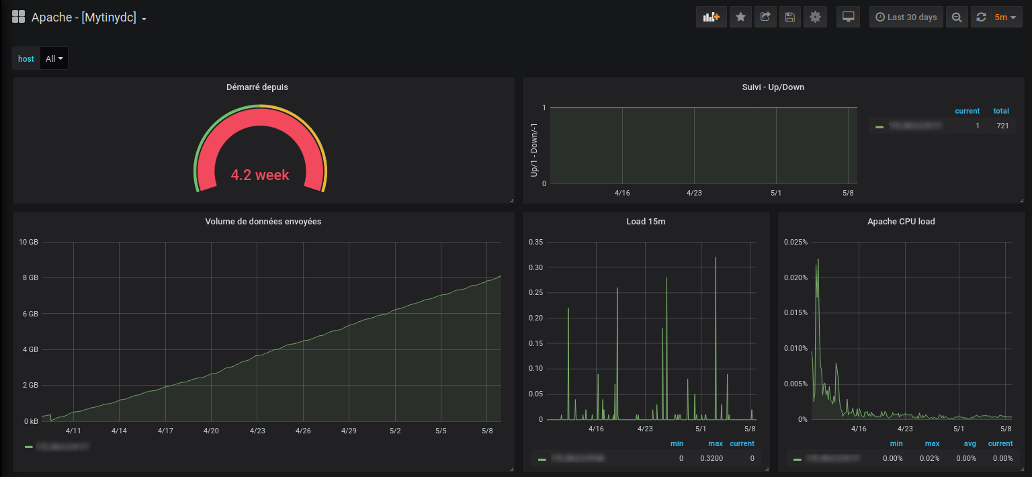Open the Volume de données envoyées panel menu
Image resolution: width=1032 pixels, height=477 pixels.
point(263,222)
